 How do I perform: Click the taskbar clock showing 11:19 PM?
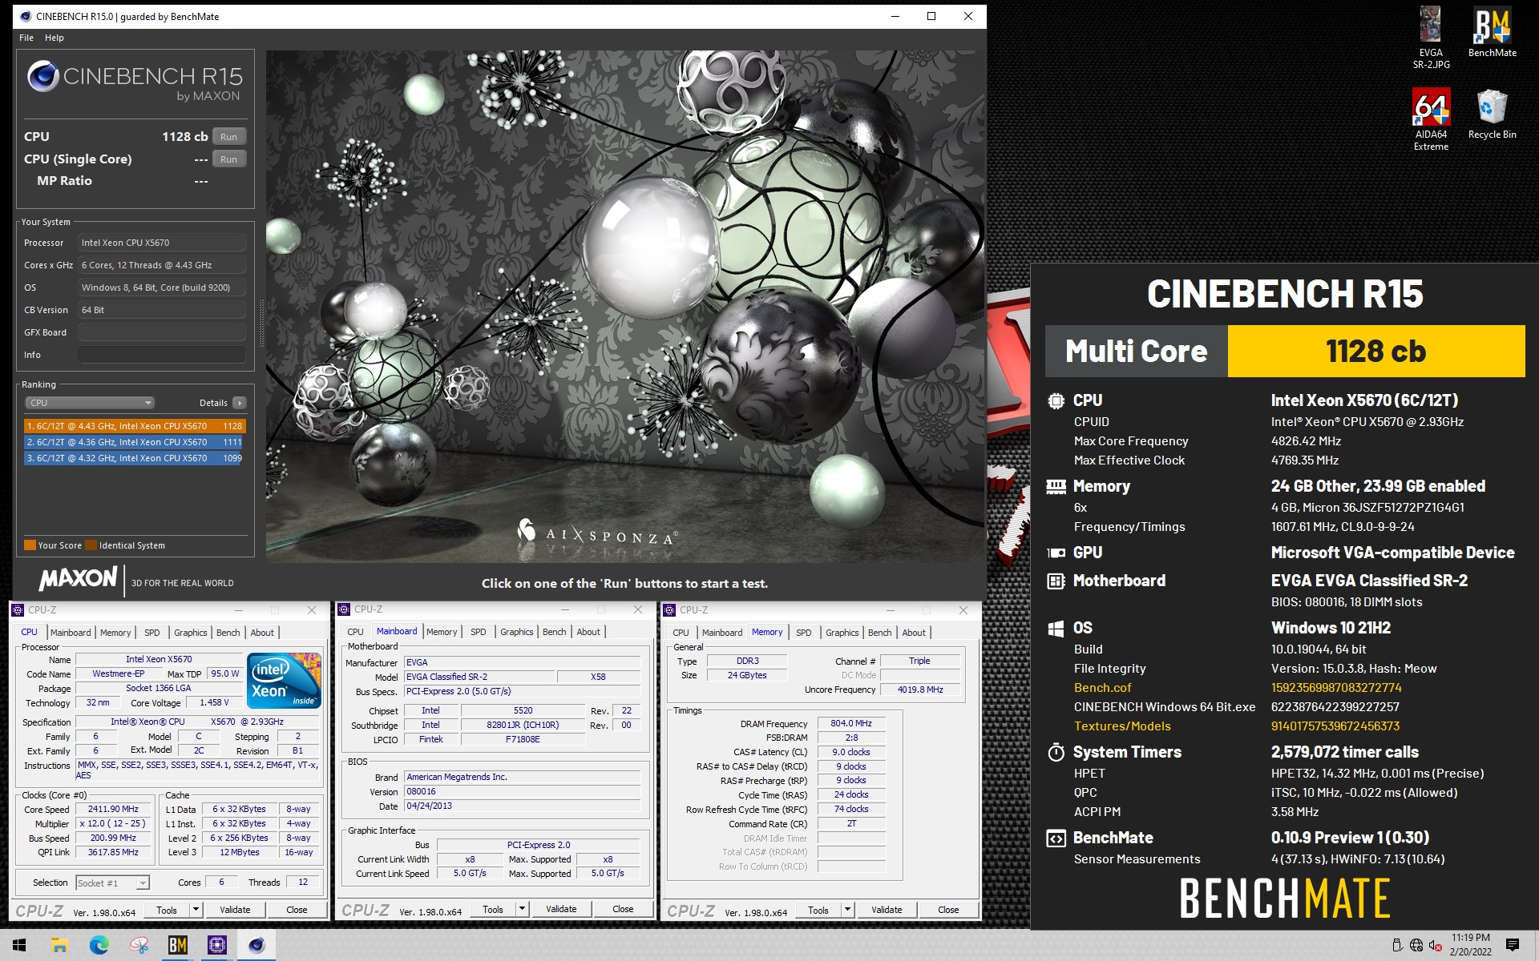(1471, 945)
